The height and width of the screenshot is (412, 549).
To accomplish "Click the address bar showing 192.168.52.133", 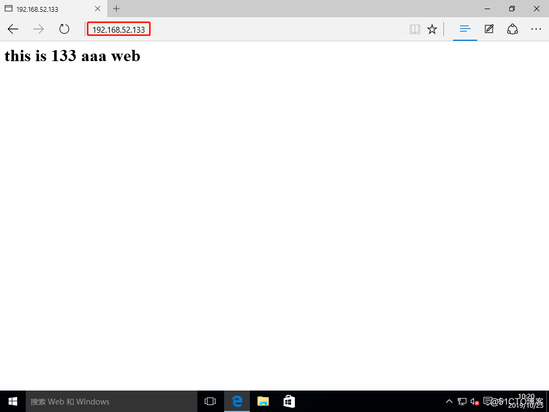I will click(118, 29).
